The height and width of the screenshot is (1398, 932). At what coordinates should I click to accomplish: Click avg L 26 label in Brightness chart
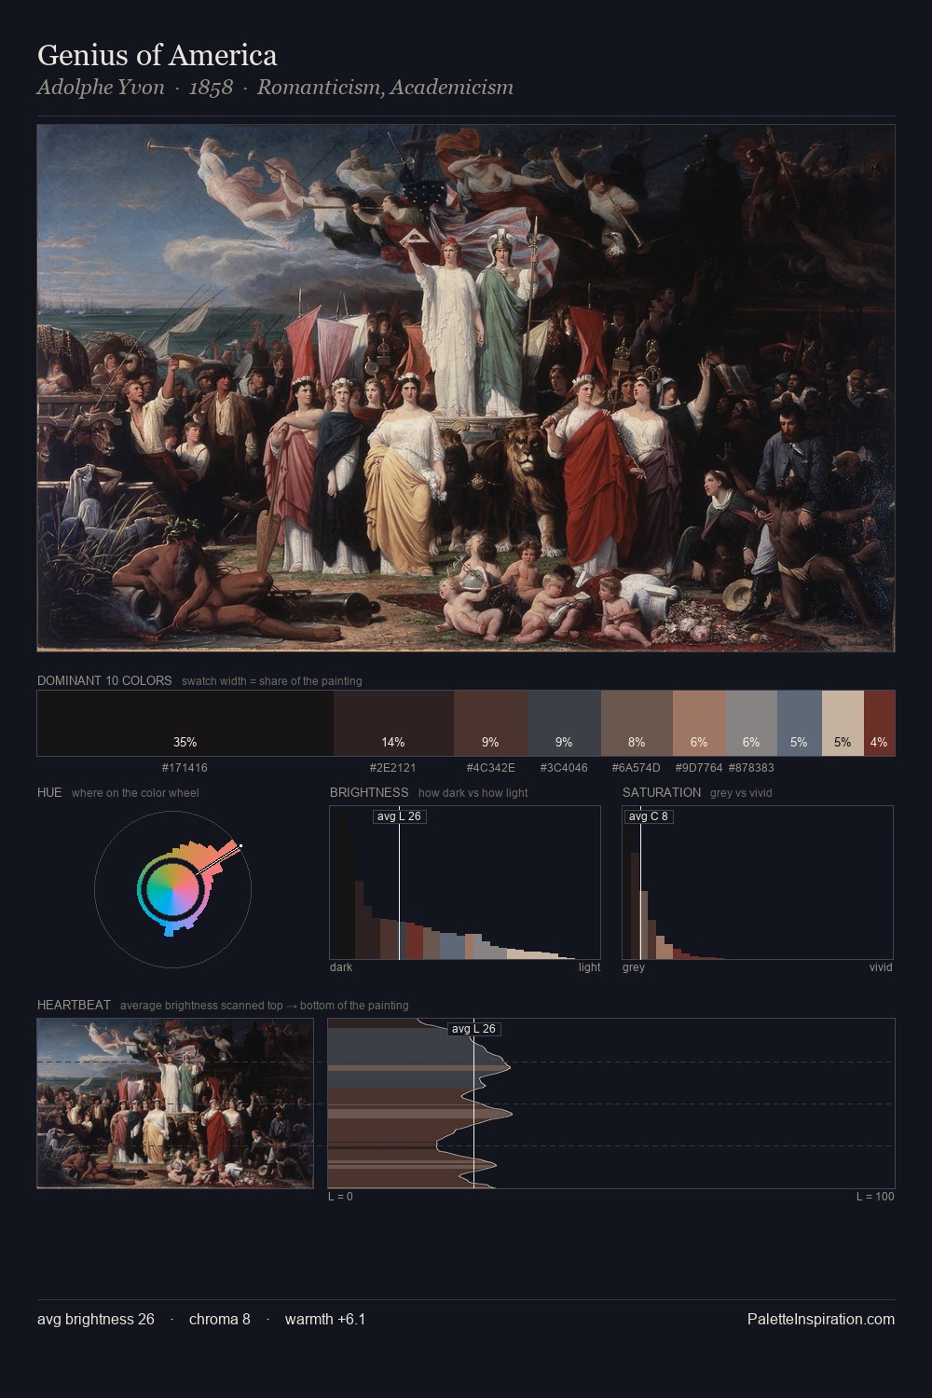(x=399, y=816)
